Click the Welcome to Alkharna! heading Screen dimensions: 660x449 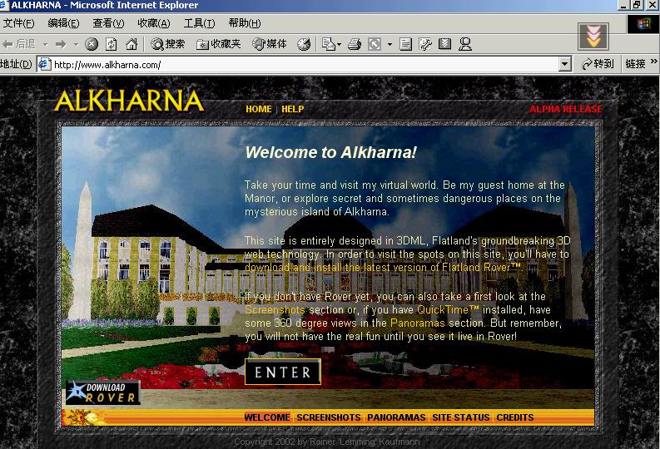coord(331,152)
